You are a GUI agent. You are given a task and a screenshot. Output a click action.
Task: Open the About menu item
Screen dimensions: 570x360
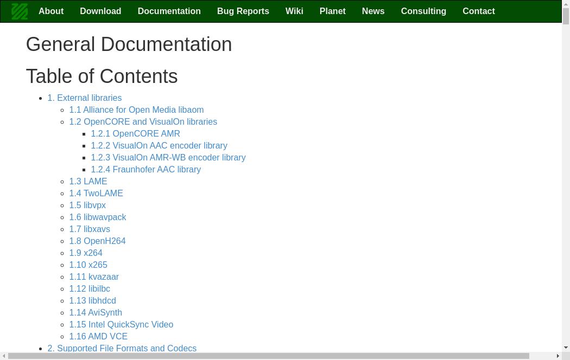tap(51, 11)
